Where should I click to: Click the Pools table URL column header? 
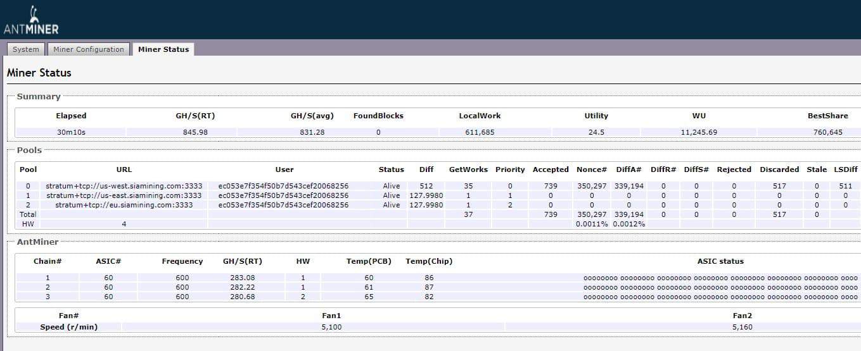tap(124, 169)
